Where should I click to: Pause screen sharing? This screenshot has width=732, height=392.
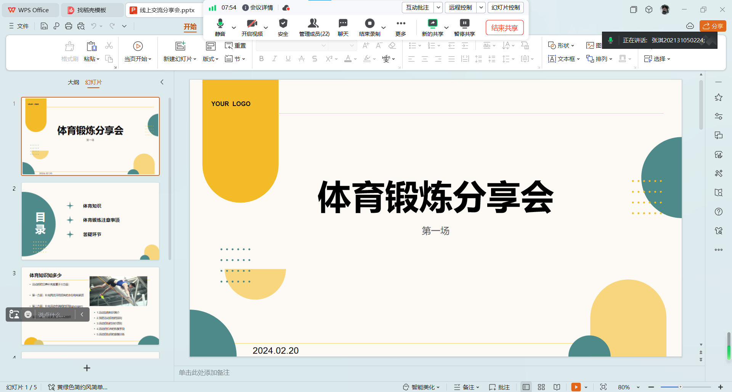point(464,24)
